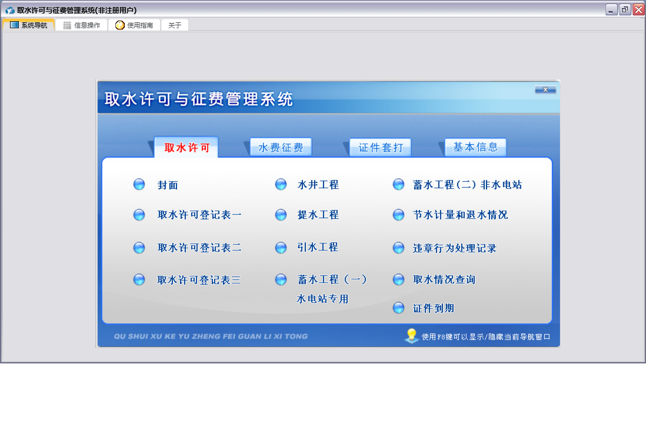
Task: Click the blue orb beside 引水工程
Action: coord(281,248)
